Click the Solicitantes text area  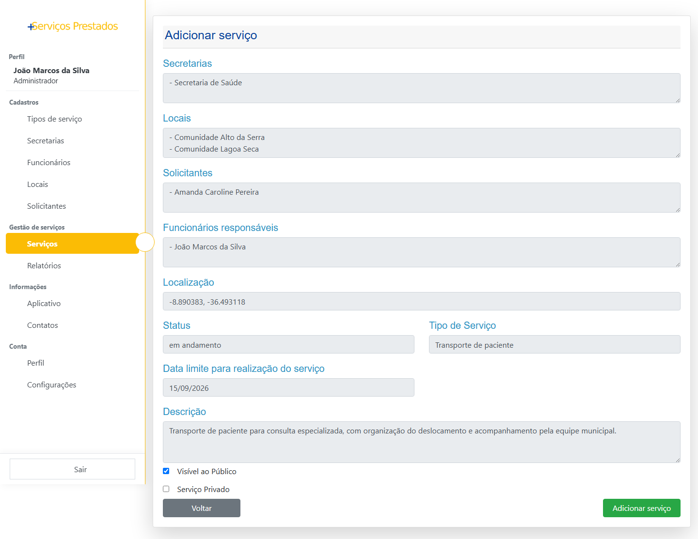(x=422, y=198)
